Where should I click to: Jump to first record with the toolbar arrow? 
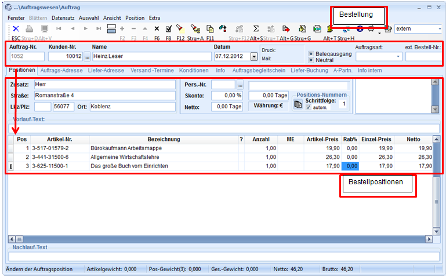click(59, 29)
